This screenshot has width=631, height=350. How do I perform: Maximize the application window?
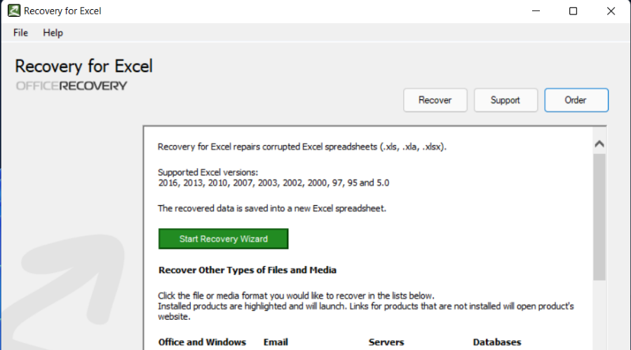pos(573,10)
